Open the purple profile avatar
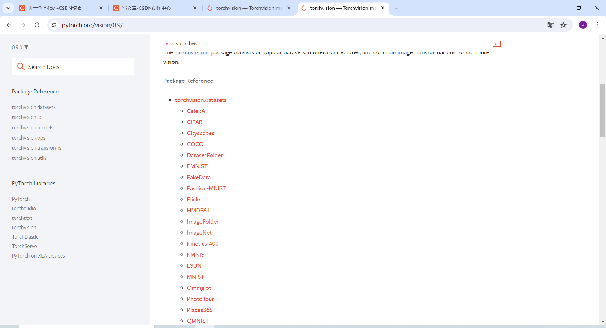 pyautogui.click(x=583, y=25)
